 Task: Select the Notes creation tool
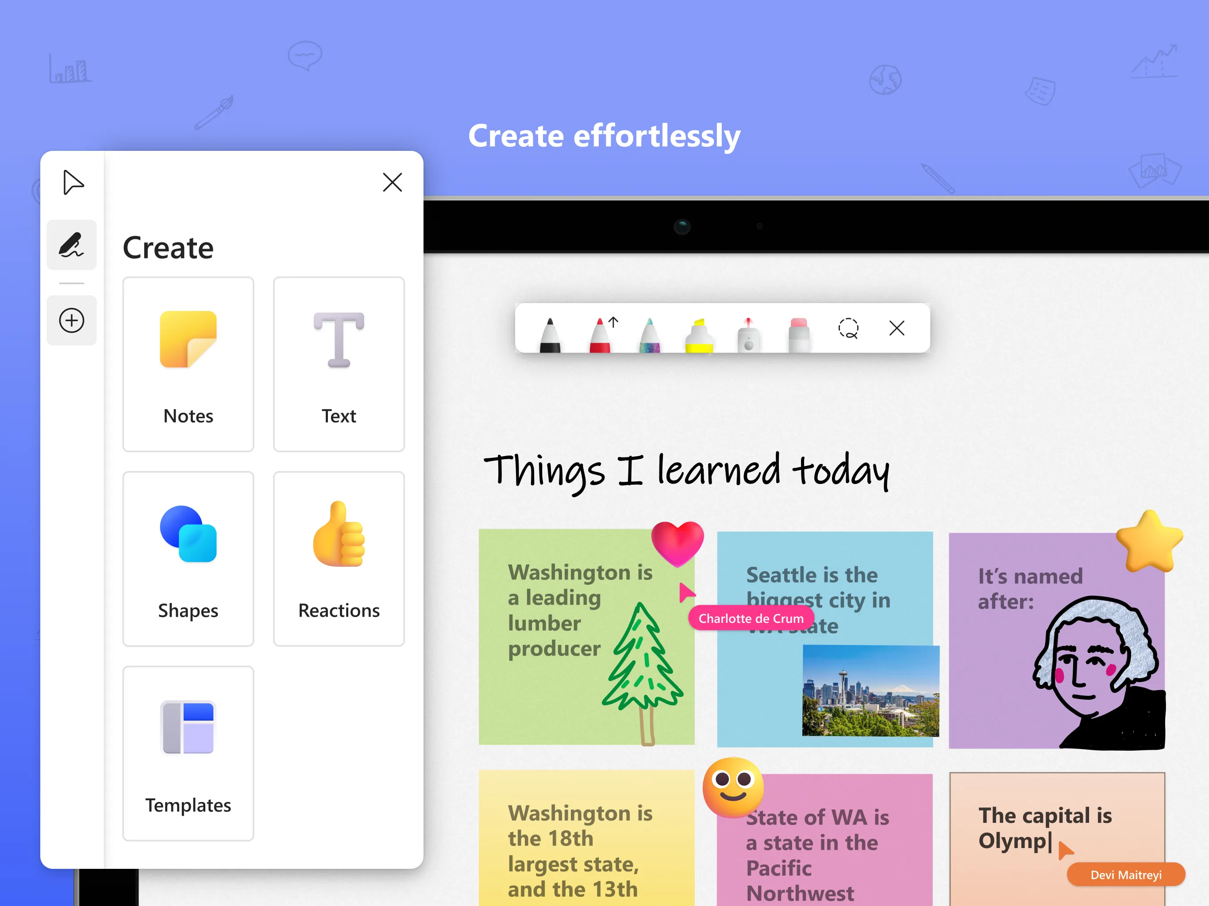coord(189,365)
